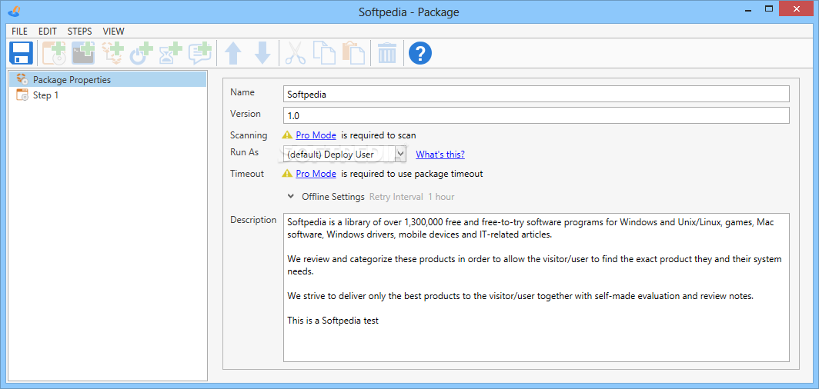This screenshot has width=819, height=389.
Task: Click the warning icon beside Timeout
Action: tap(287, 174)
